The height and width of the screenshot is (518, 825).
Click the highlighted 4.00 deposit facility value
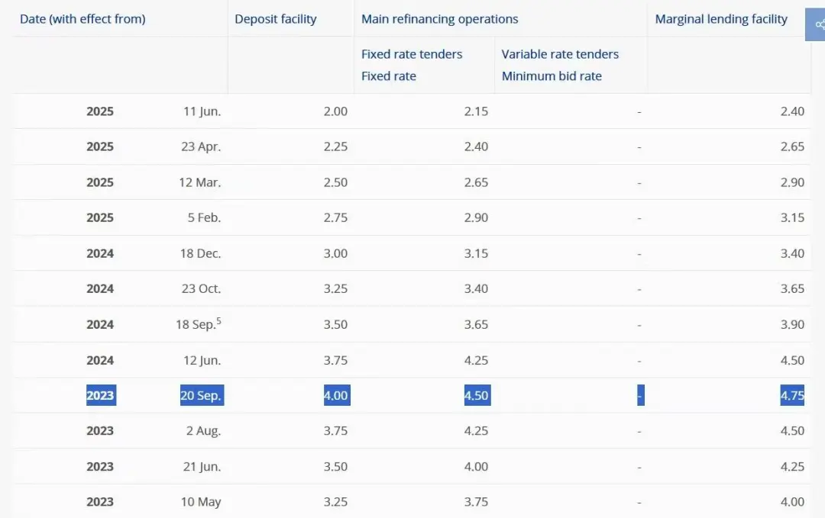(335, 395)
